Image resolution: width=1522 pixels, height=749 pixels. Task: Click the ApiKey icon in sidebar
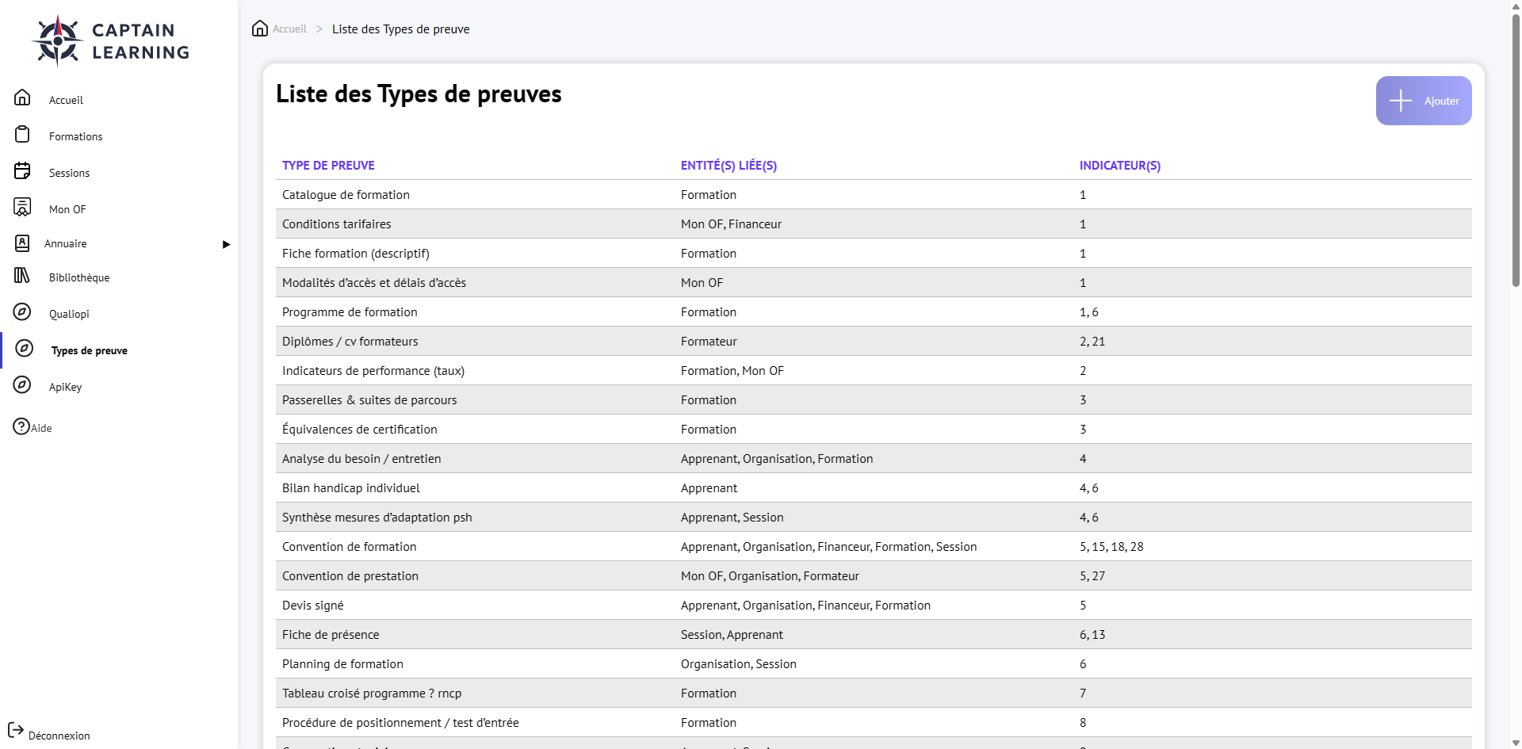pyautogui.click(x=22, y=384)
